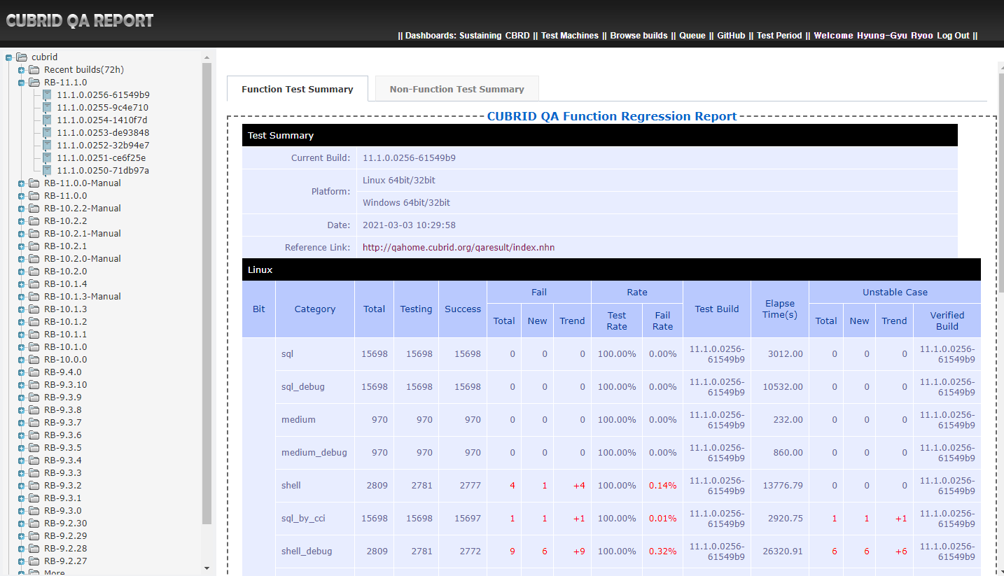Open the qahome.cubrid.org reference link
Image resolution: width=1004 pixels, height=576 pixels.
point(459,248)
